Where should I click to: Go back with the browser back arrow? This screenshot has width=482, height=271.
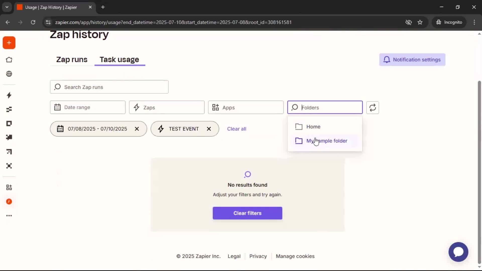coord(8,22)
